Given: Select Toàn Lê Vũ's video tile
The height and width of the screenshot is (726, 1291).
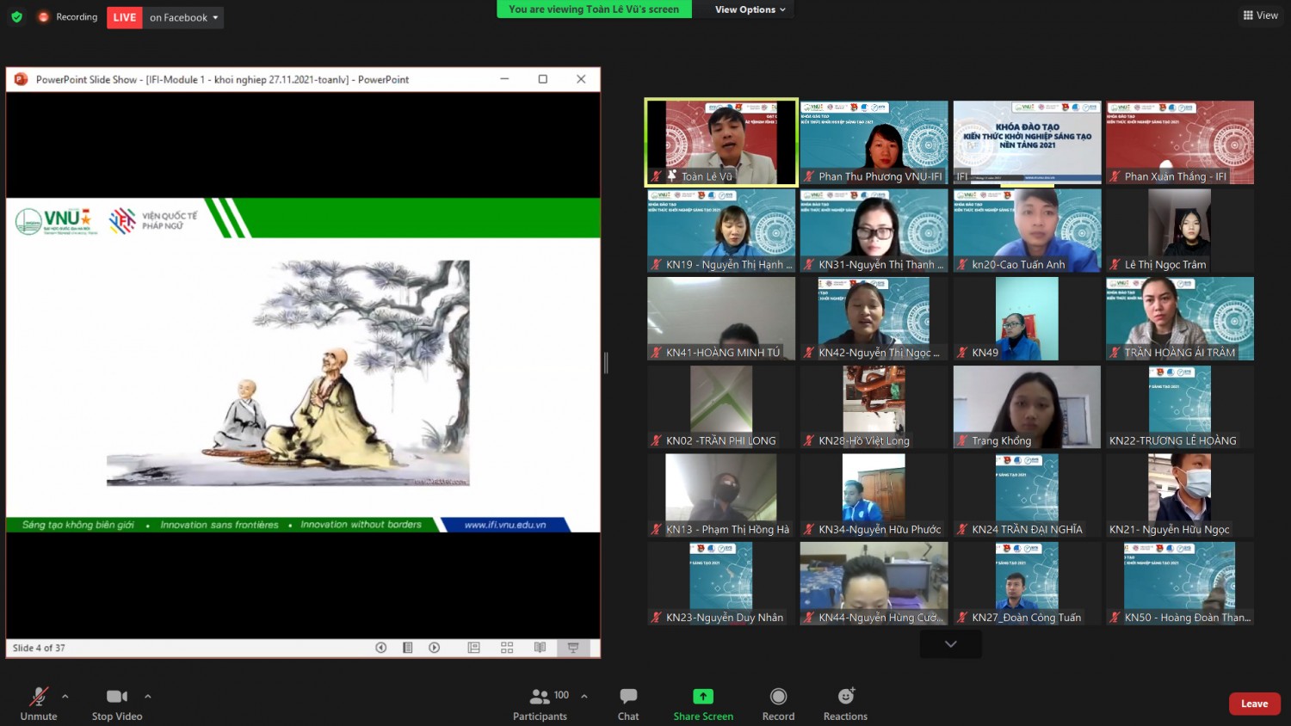Looking at the screenshot, I should pos(721,142).
